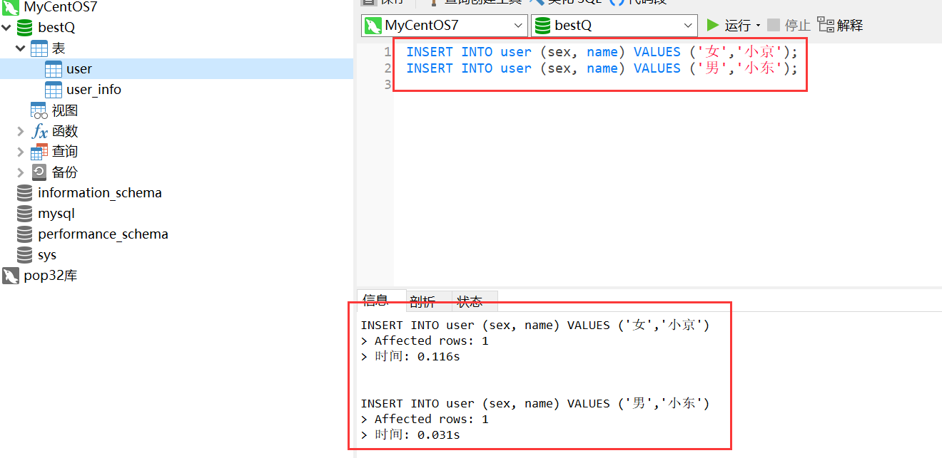Image resolution: width=942 pixels, height=458 pixels.
Task: Click the Explain (解释) icon
Action: [x=826, y=25]
